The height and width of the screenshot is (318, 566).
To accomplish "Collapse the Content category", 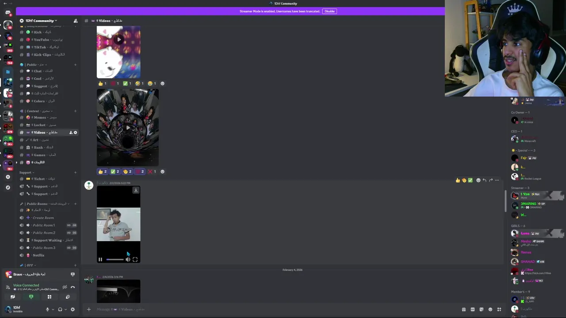I will coord(36,111).
